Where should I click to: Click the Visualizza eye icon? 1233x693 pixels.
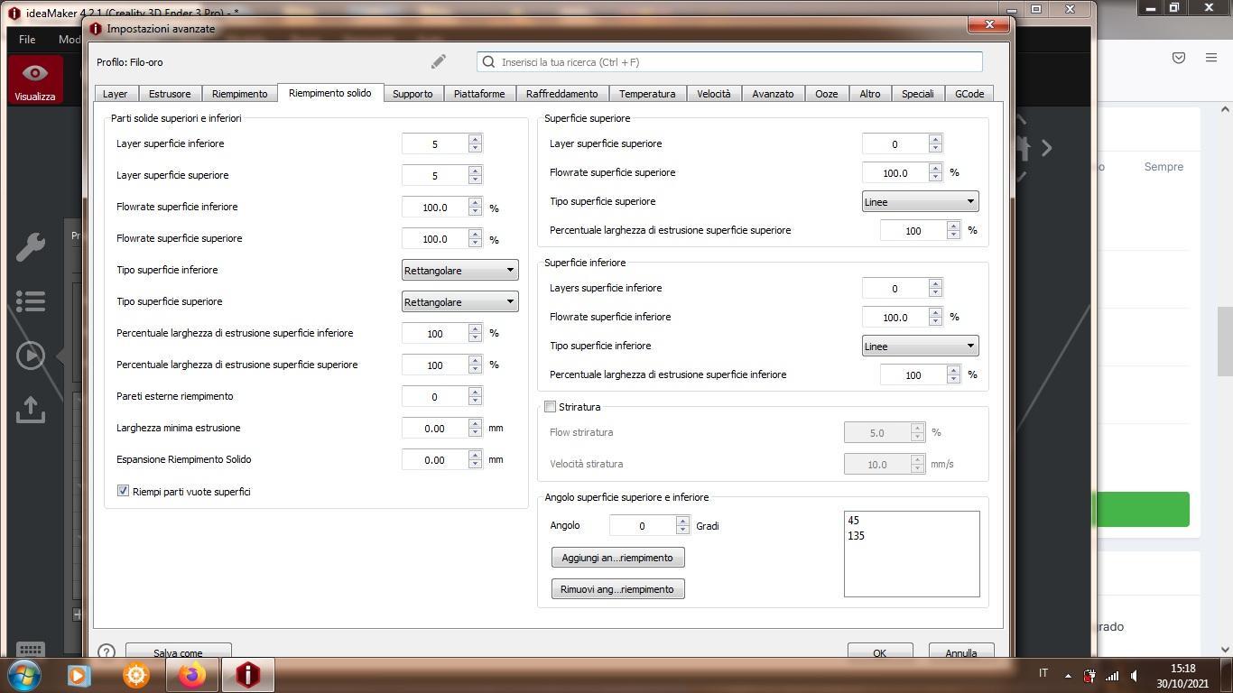[x=35, y=73]
